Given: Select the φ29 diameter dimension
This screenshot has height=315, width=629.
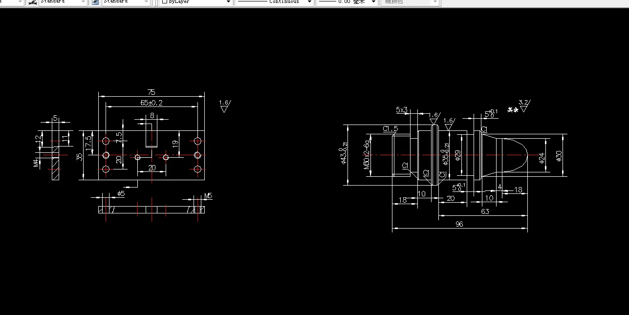Looking at the screenshot, I should tap(457, 155).
